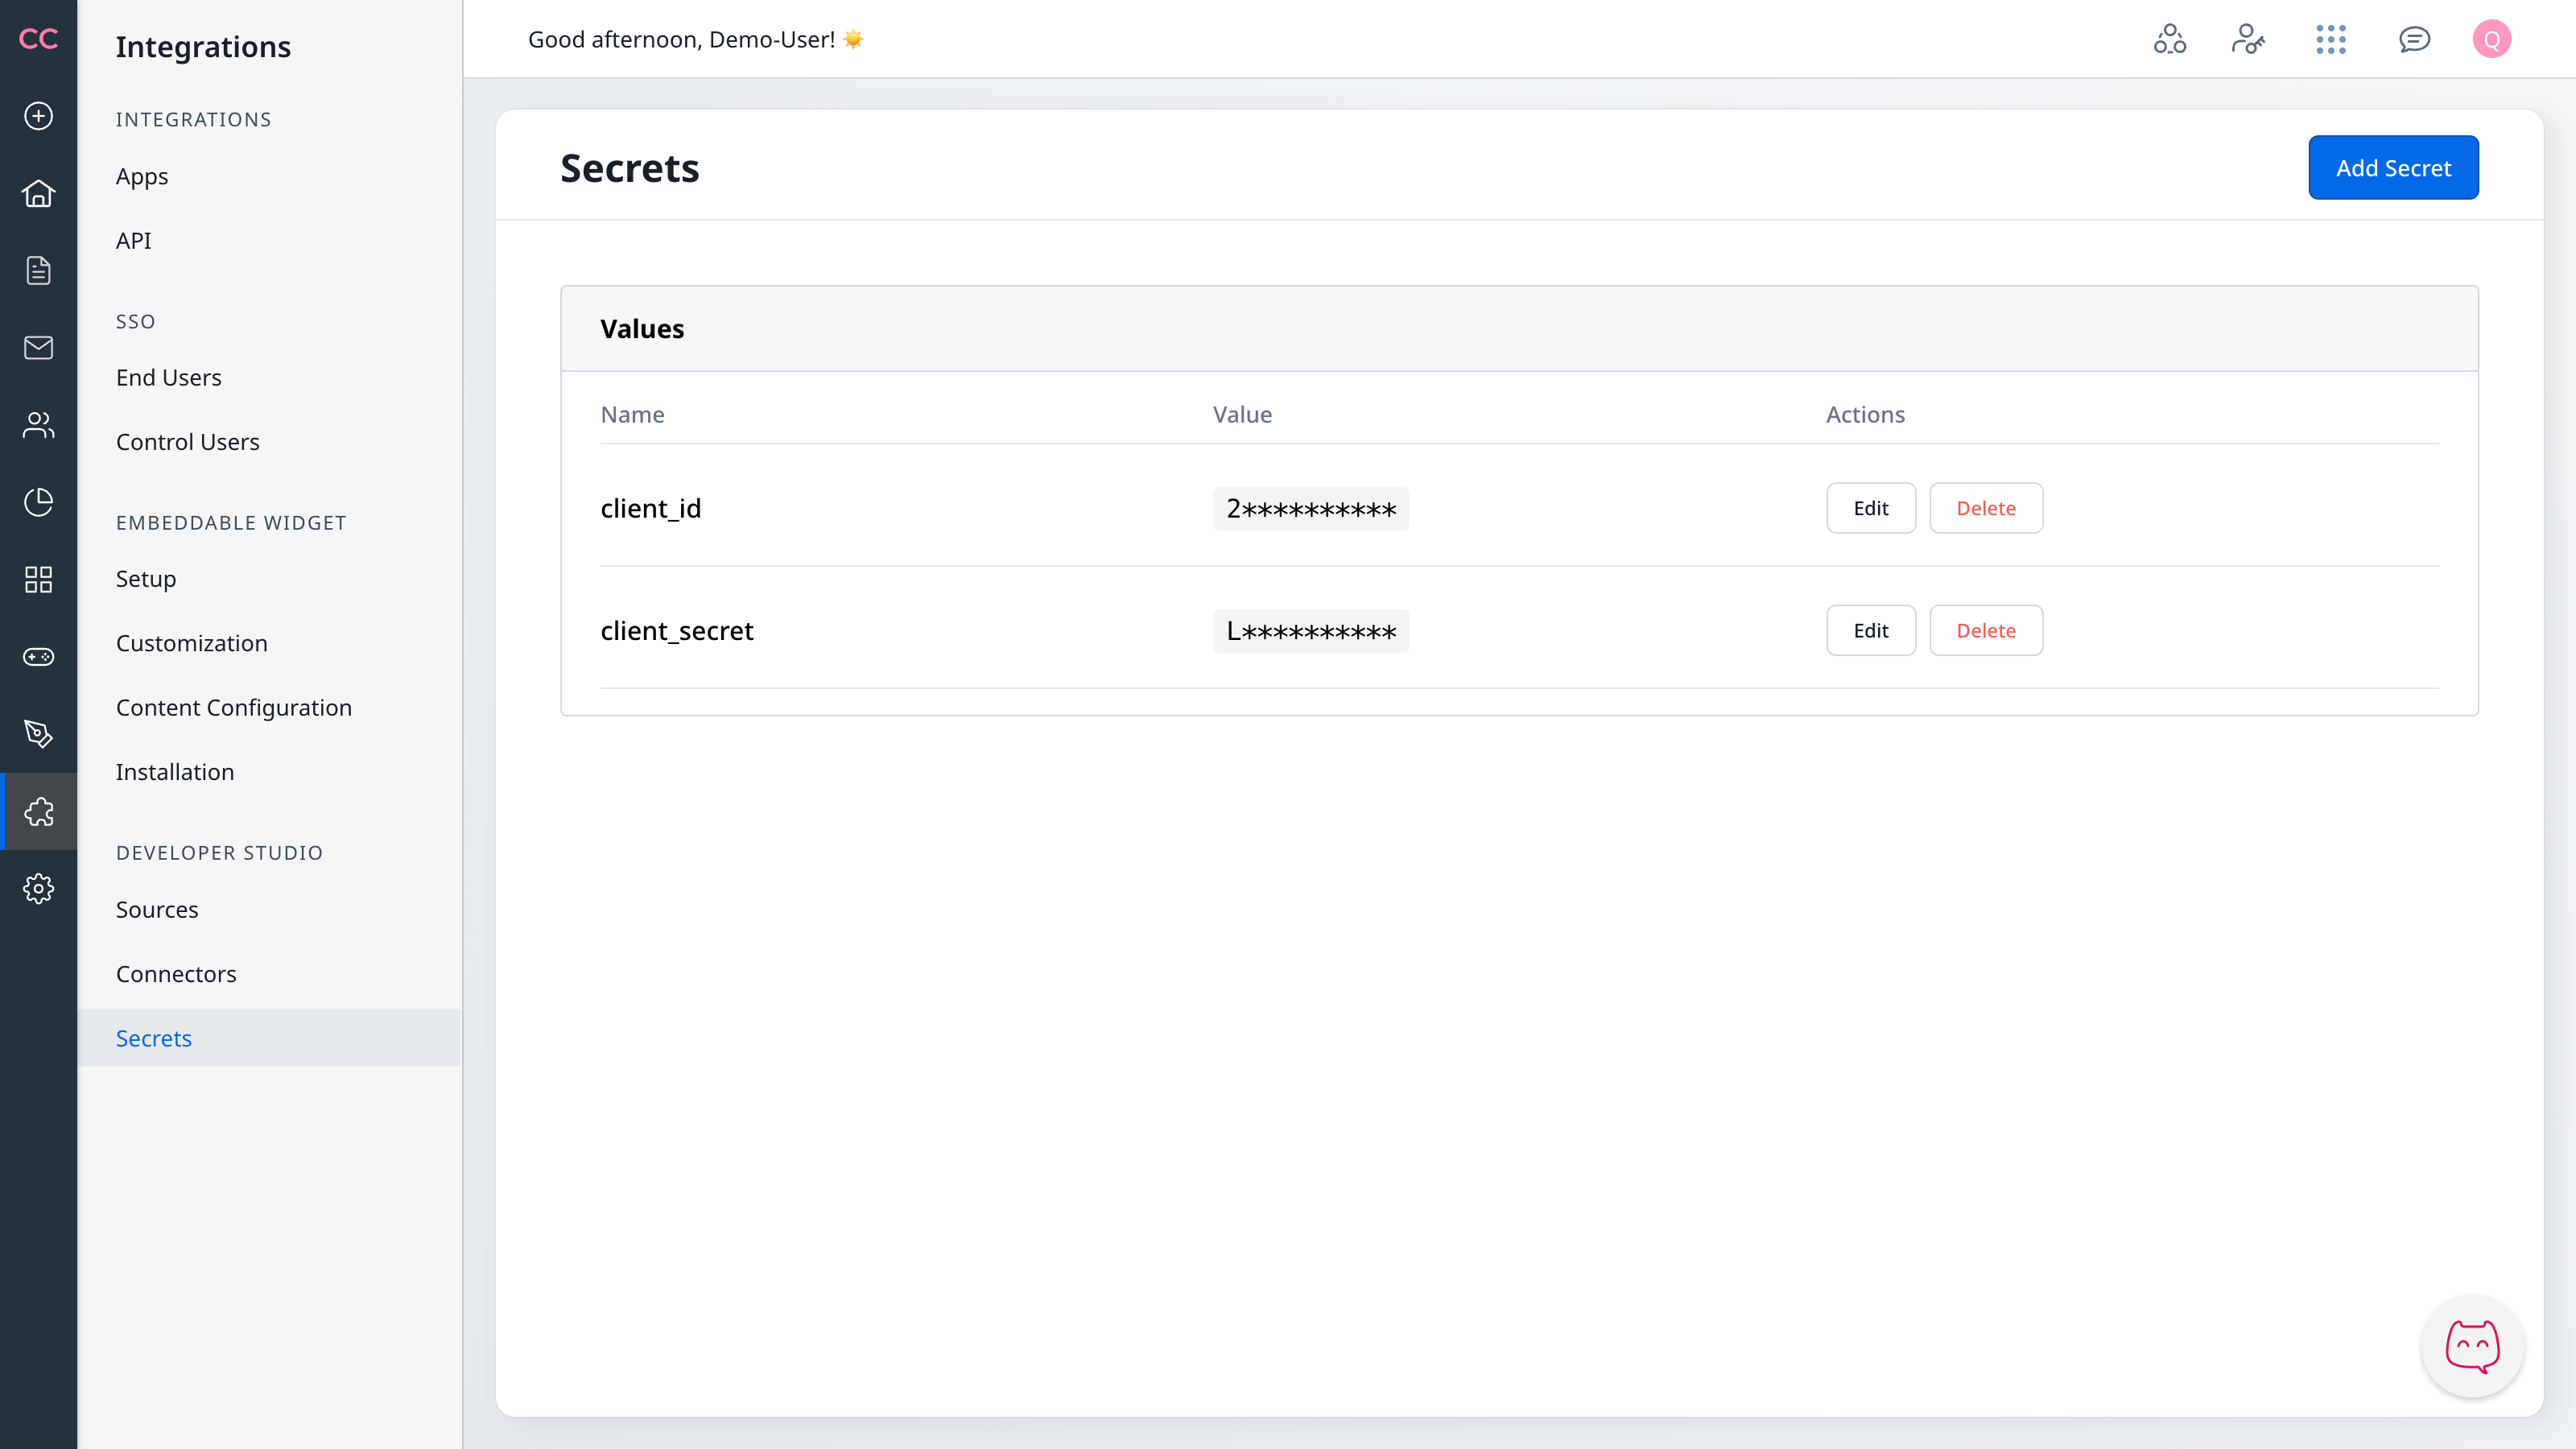Image resolution: width=2576 pixels, height=1449 pixels.
Task: Edit the client_id secret
Action: [x=1870, y=508]
